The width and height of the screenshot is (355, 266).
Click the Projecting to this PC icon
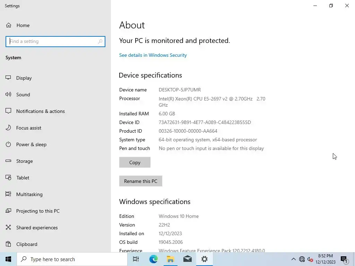point(8,211)
